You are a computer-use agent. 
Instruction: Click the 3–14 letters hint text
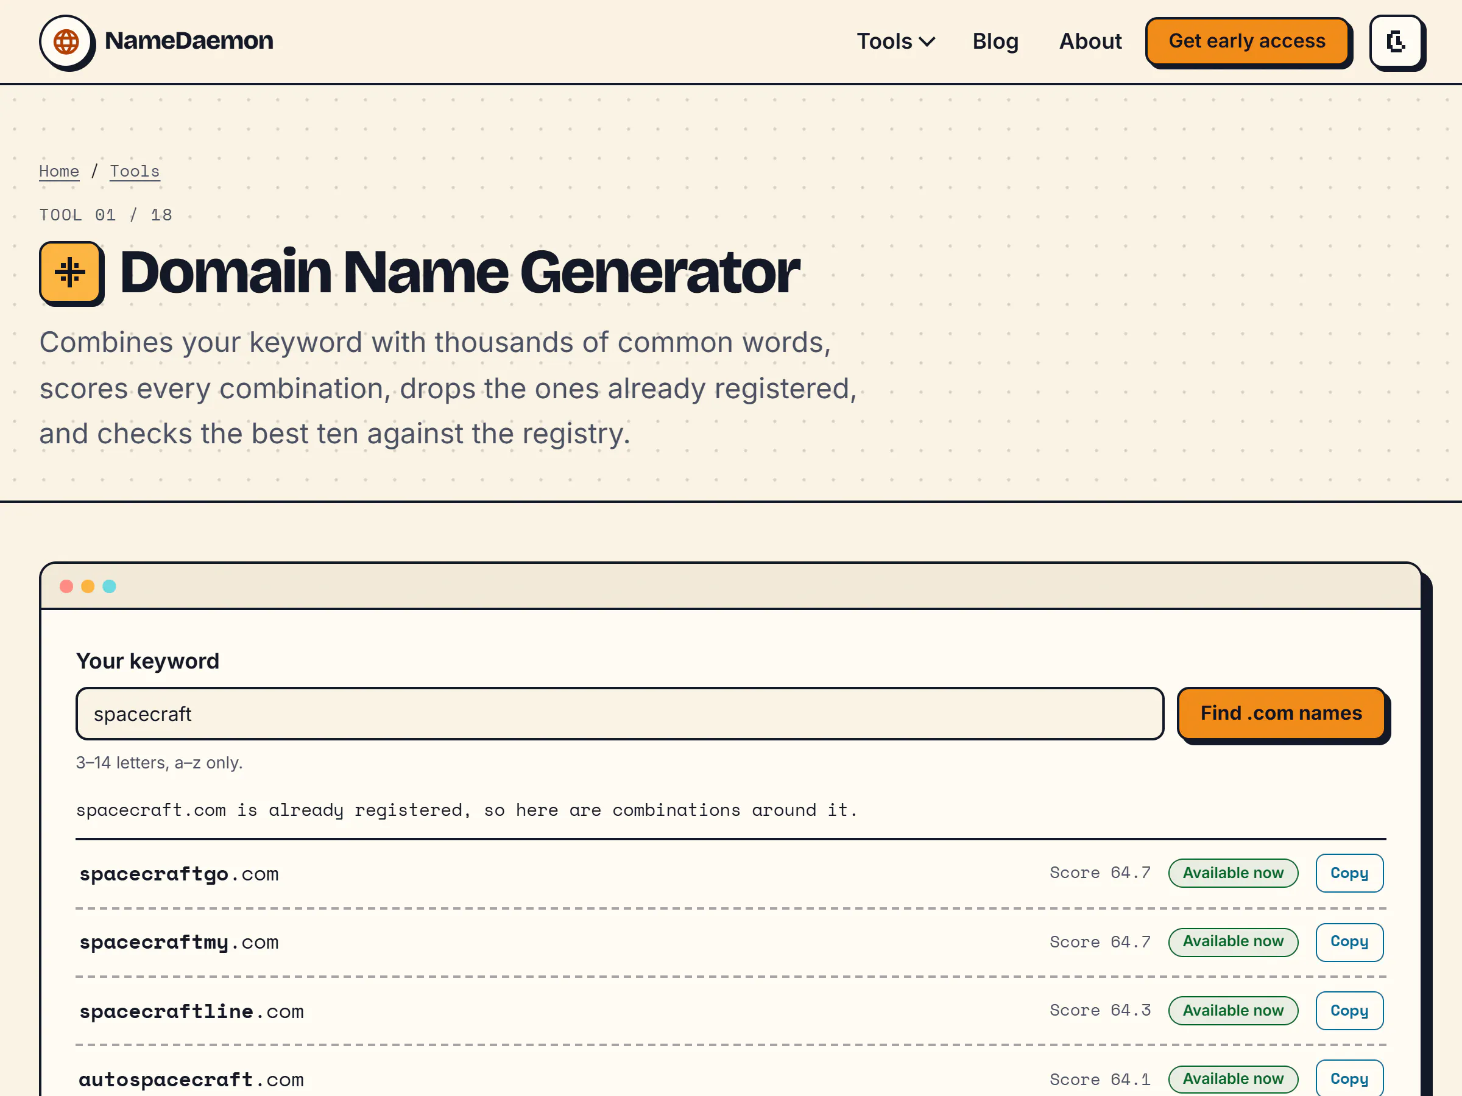tap(159, 762)
